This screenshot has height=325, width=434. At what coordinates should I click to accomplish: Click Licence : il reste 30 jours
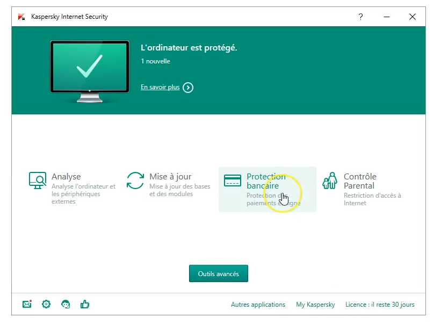[x=380, y=305]
